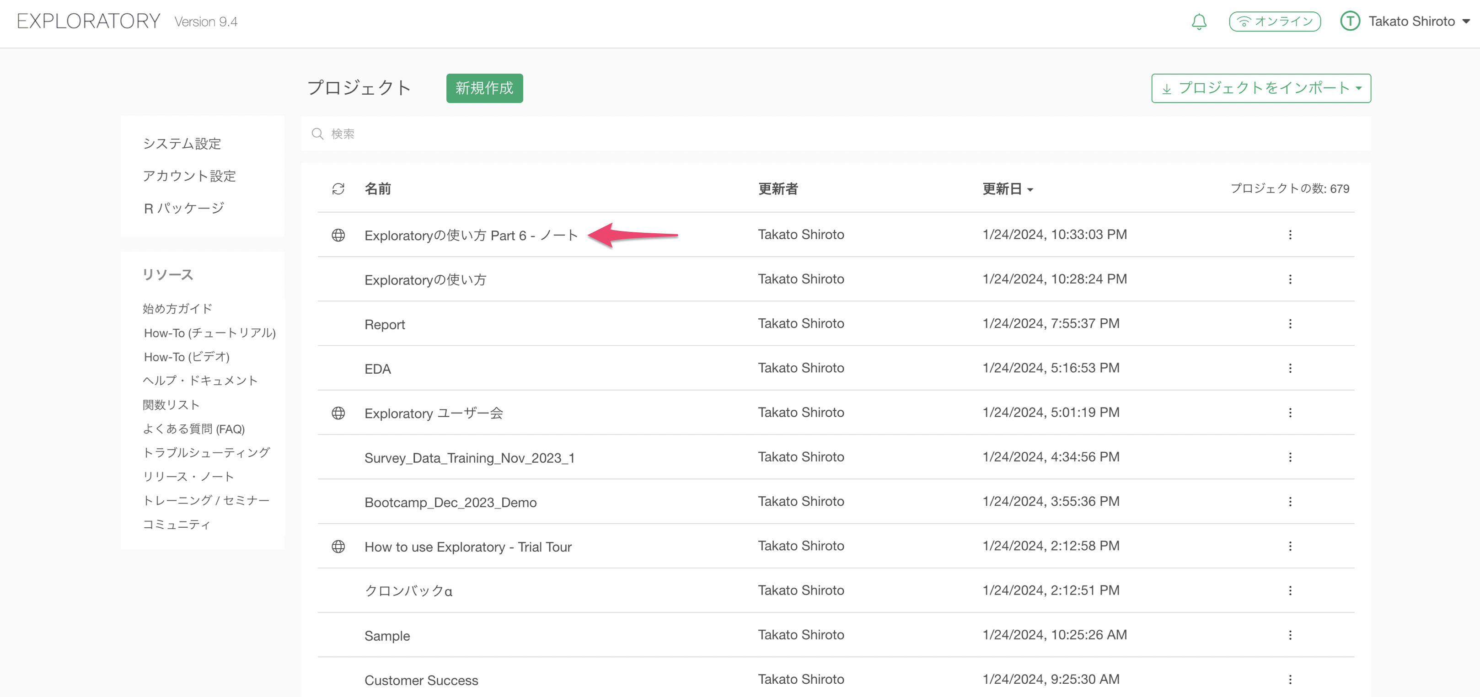The width and height of the screenshot is (1480, 697).
Task: Open three-dot menu for Exploratory ユーザー会
Action: (1290, 413)
